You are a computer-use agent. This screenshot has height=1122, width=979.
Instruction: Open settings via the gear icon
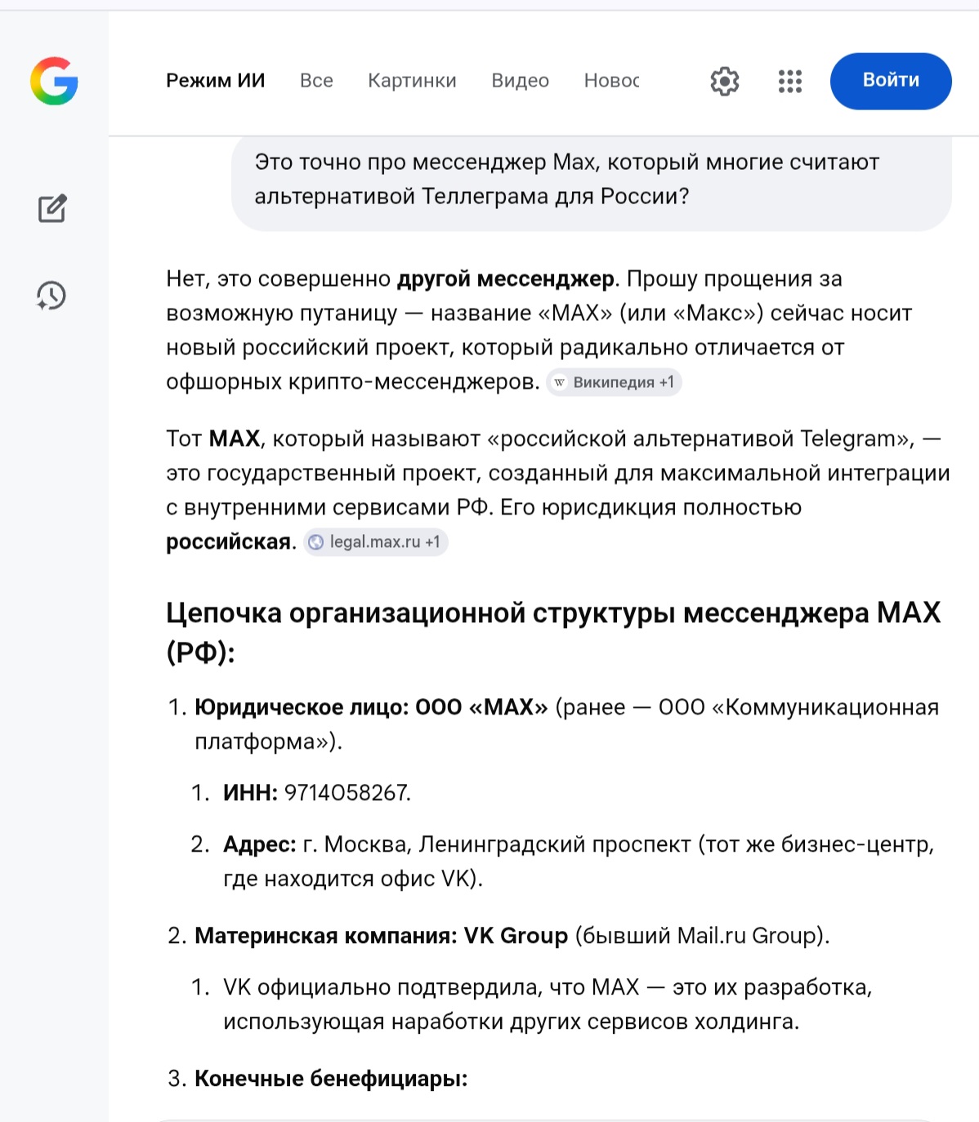click(724, 81)
